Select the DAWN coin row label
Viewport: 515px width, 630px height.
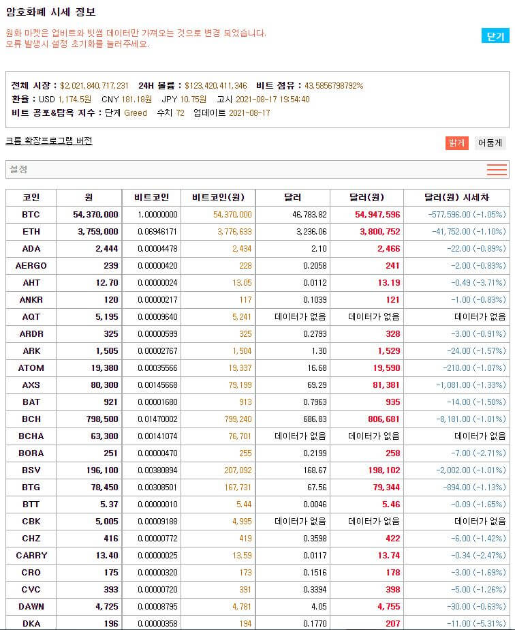point(31,606)
